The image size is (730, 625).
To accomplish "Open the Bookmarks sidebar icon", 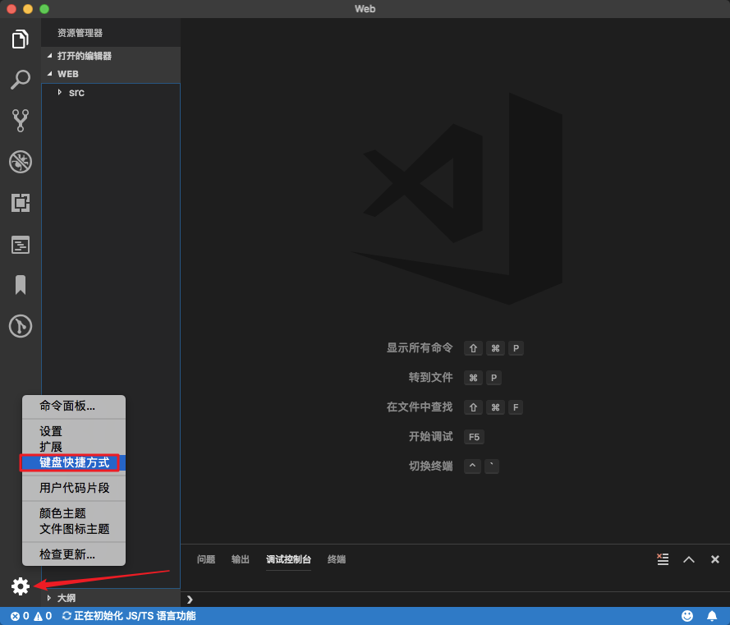I will (x=21, y=285).
